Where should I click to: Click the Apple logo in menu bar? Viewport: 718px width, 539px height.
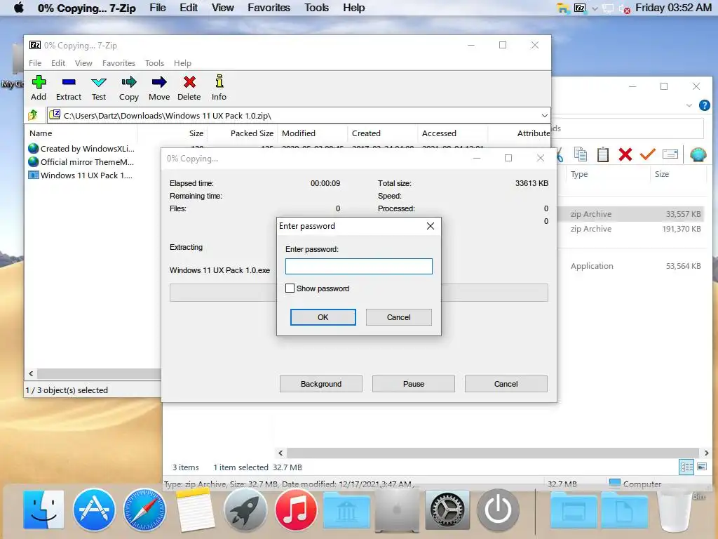pos(19,8)
